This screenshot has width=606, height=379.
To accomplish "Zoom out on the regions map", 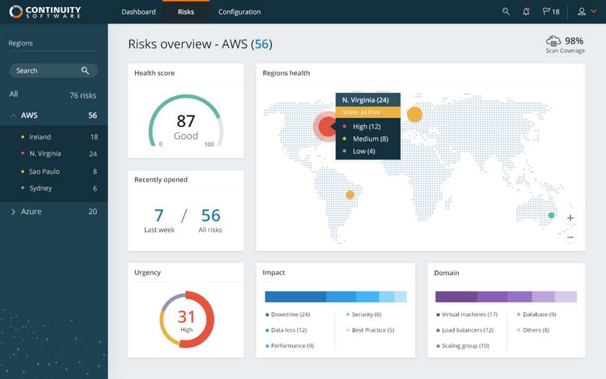I will (x=570, y=237).
